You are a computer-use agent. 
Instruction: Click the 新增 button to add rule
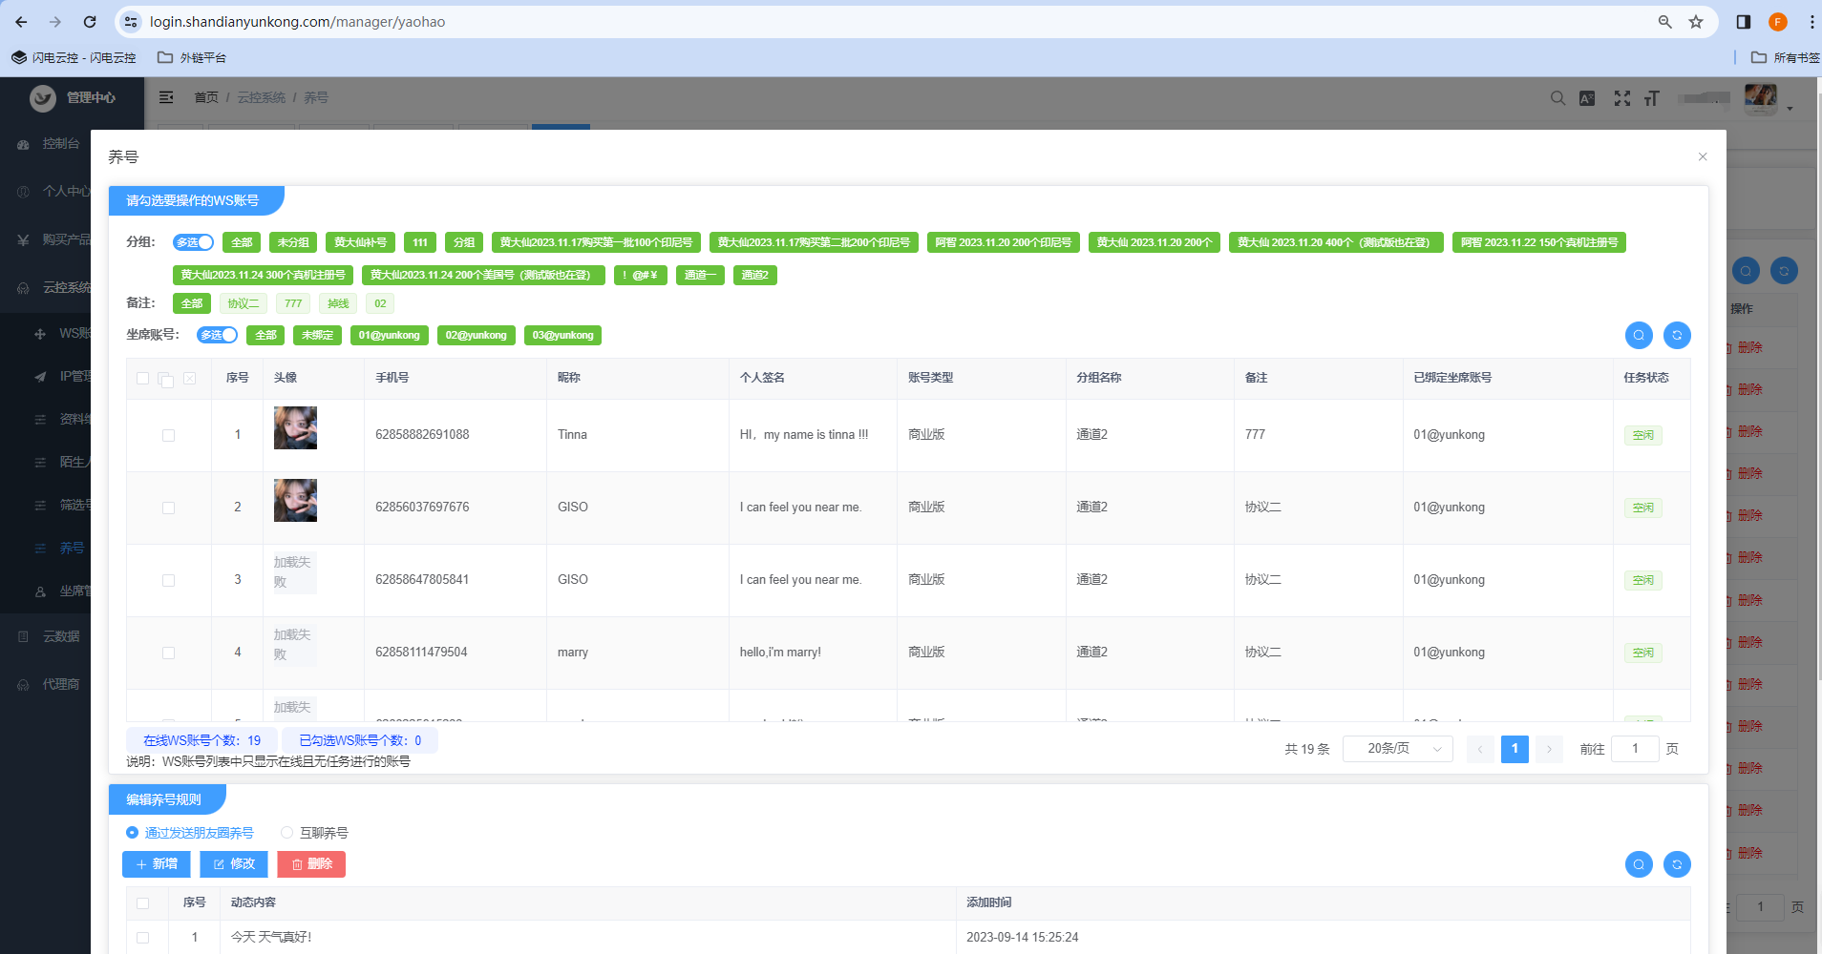157,864
